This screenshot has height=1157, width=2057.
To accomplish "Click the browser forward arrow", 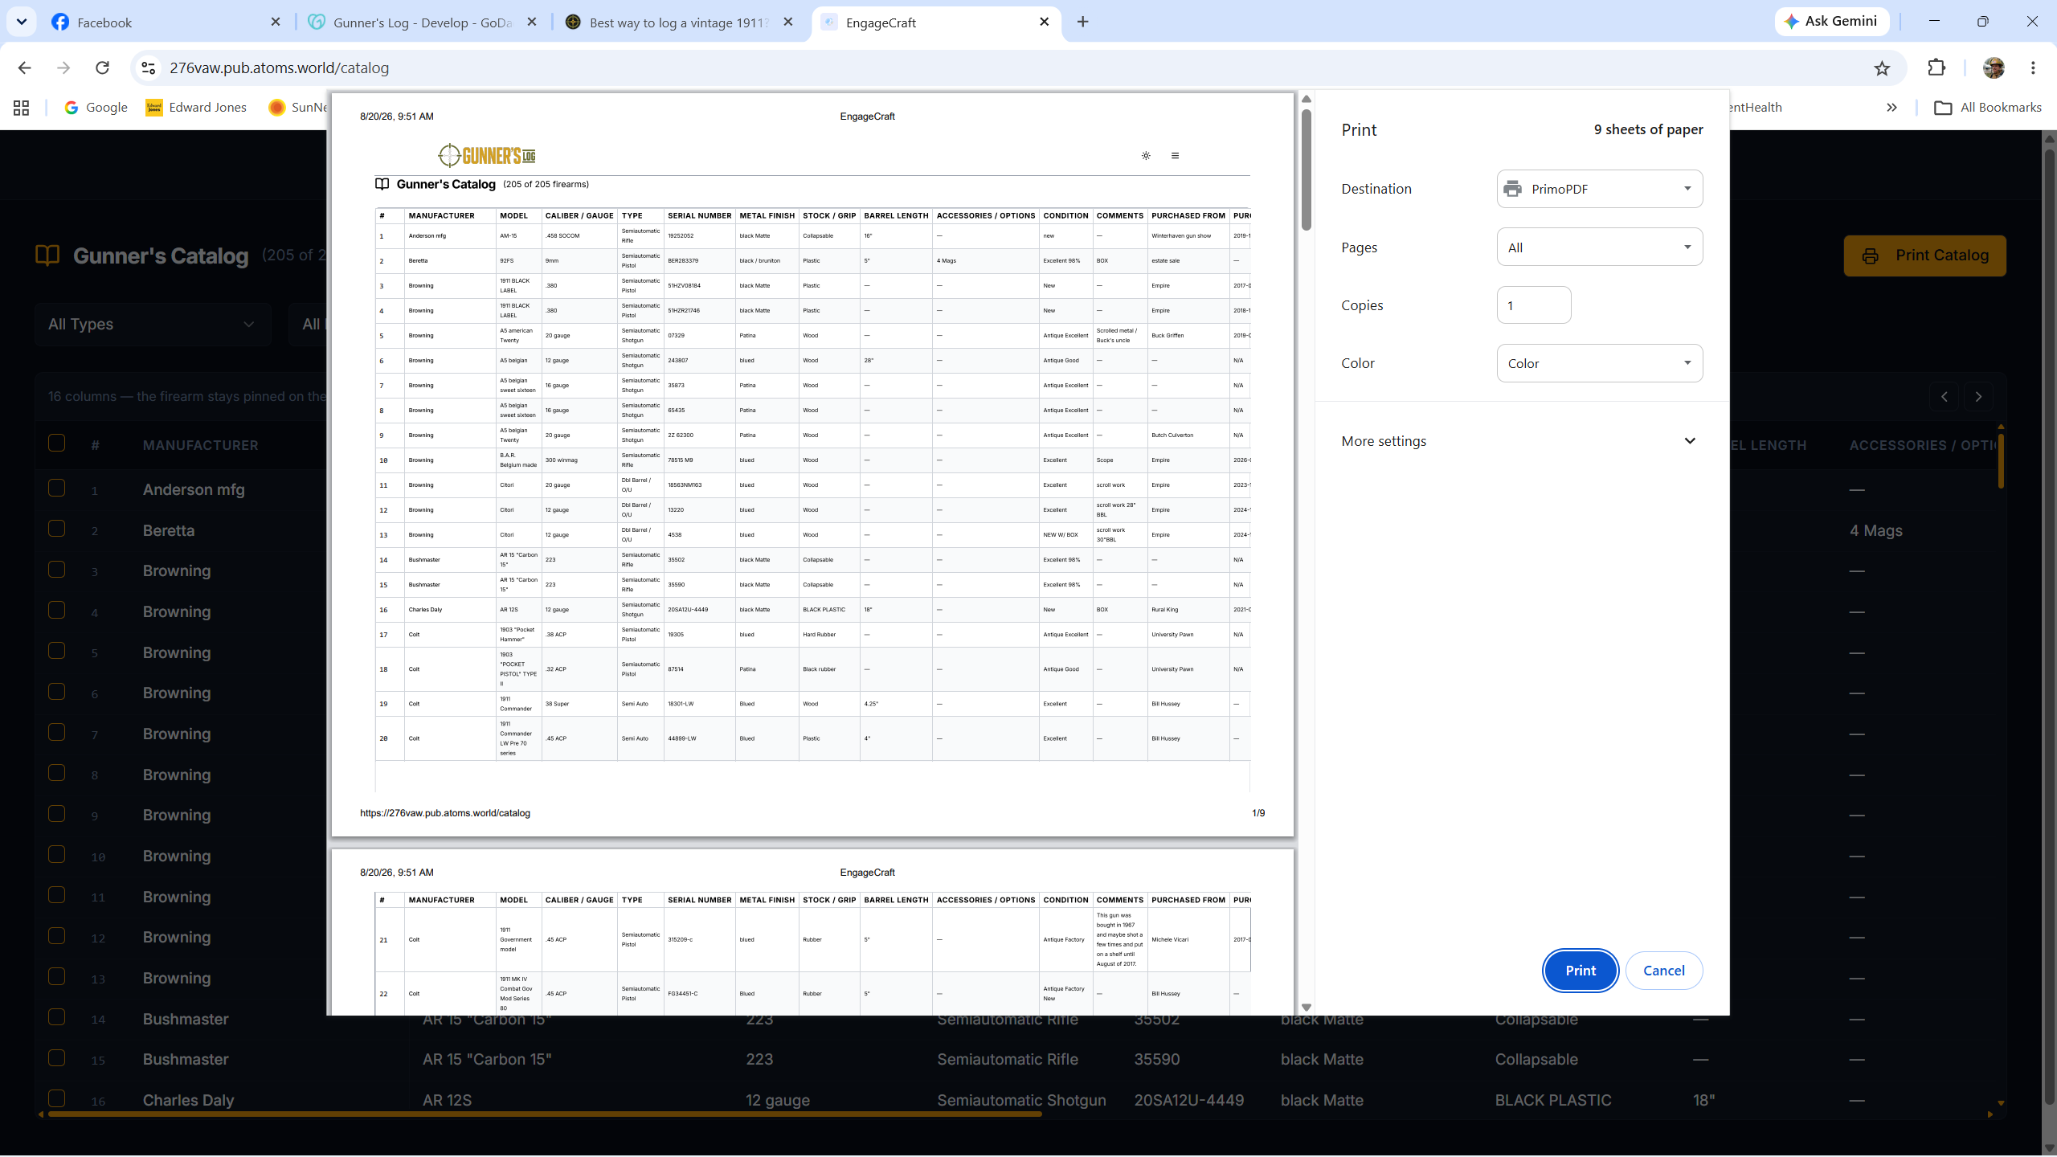I will point(63,68).
